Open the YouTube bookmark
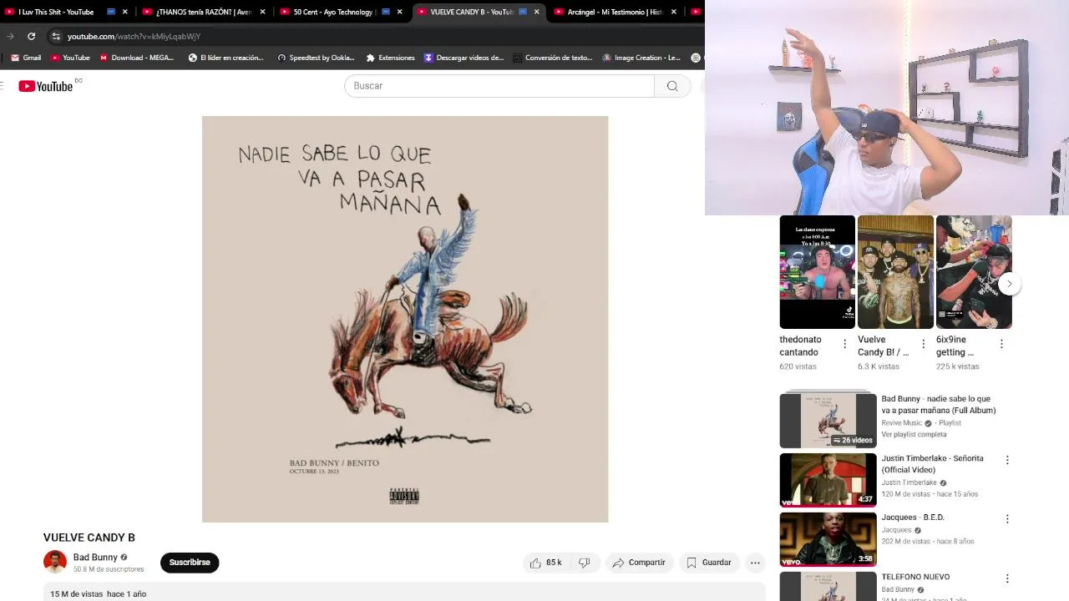Viewport: 1069px width, 601px height. pyautogui.click(x=70, y=58)
